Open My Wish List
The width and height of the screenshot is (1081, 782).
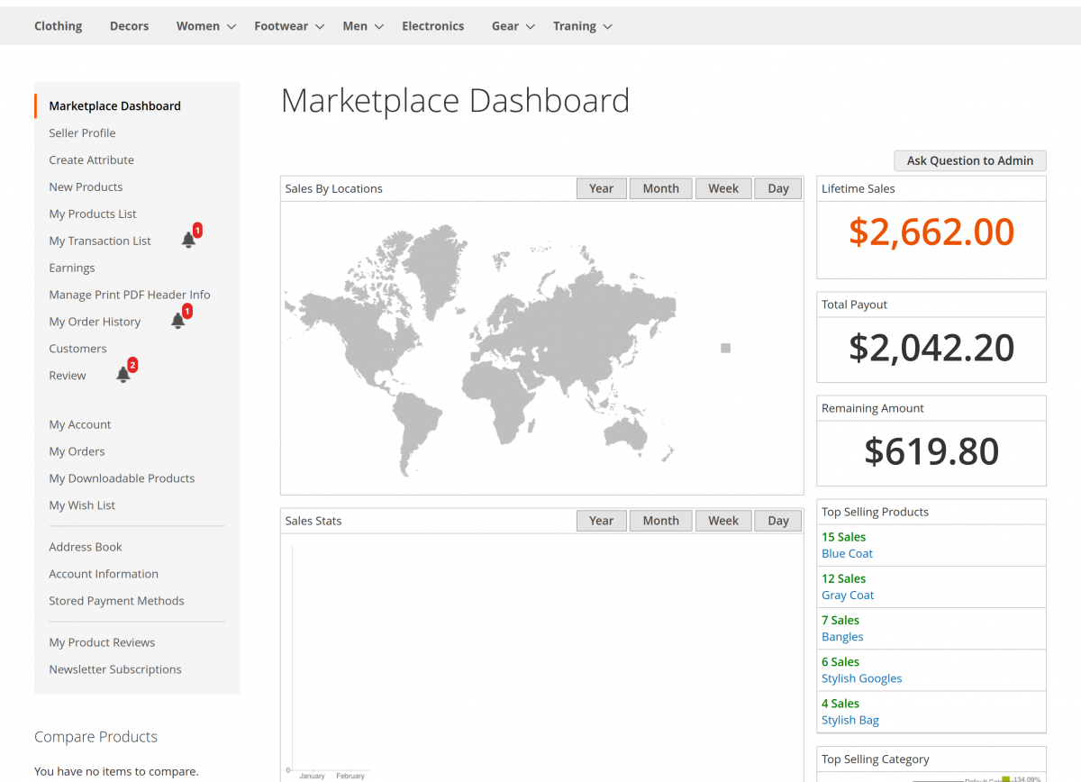[82, 505]
